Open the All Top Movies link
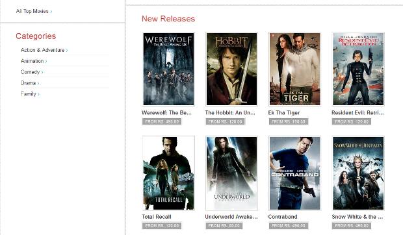 [x=34, y=11]
